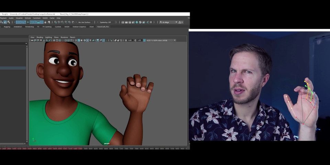Viewport: 330px width, 165px height.
Task: Toggle the color management view transform icon
Action: click(x=144, y=40)
